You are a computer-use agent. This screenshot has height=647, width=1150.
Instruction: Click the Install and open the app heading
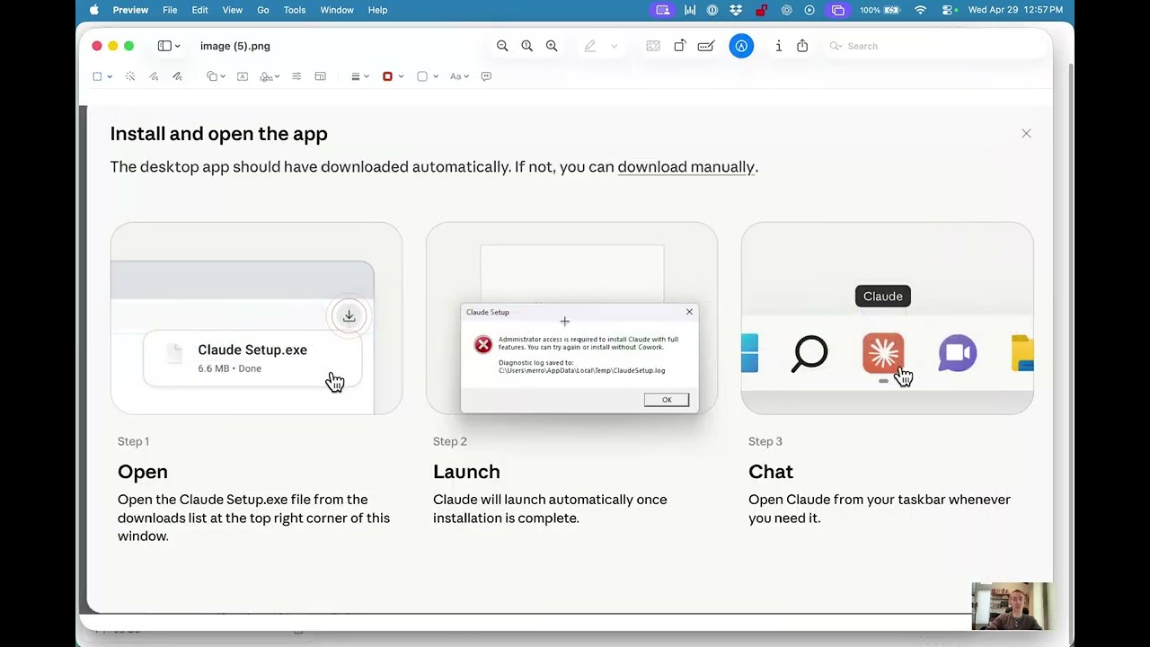(x=218, y=133)
